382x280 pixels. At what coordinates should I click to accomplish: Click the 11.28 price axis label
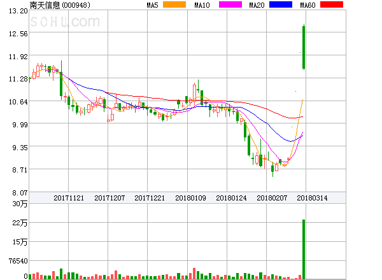tap(18, 79)
